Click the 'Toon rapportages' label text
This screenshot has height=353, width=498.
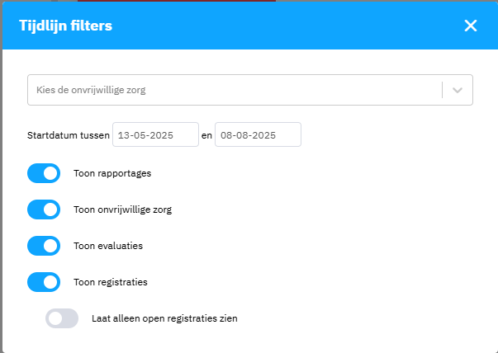point(112,173)
